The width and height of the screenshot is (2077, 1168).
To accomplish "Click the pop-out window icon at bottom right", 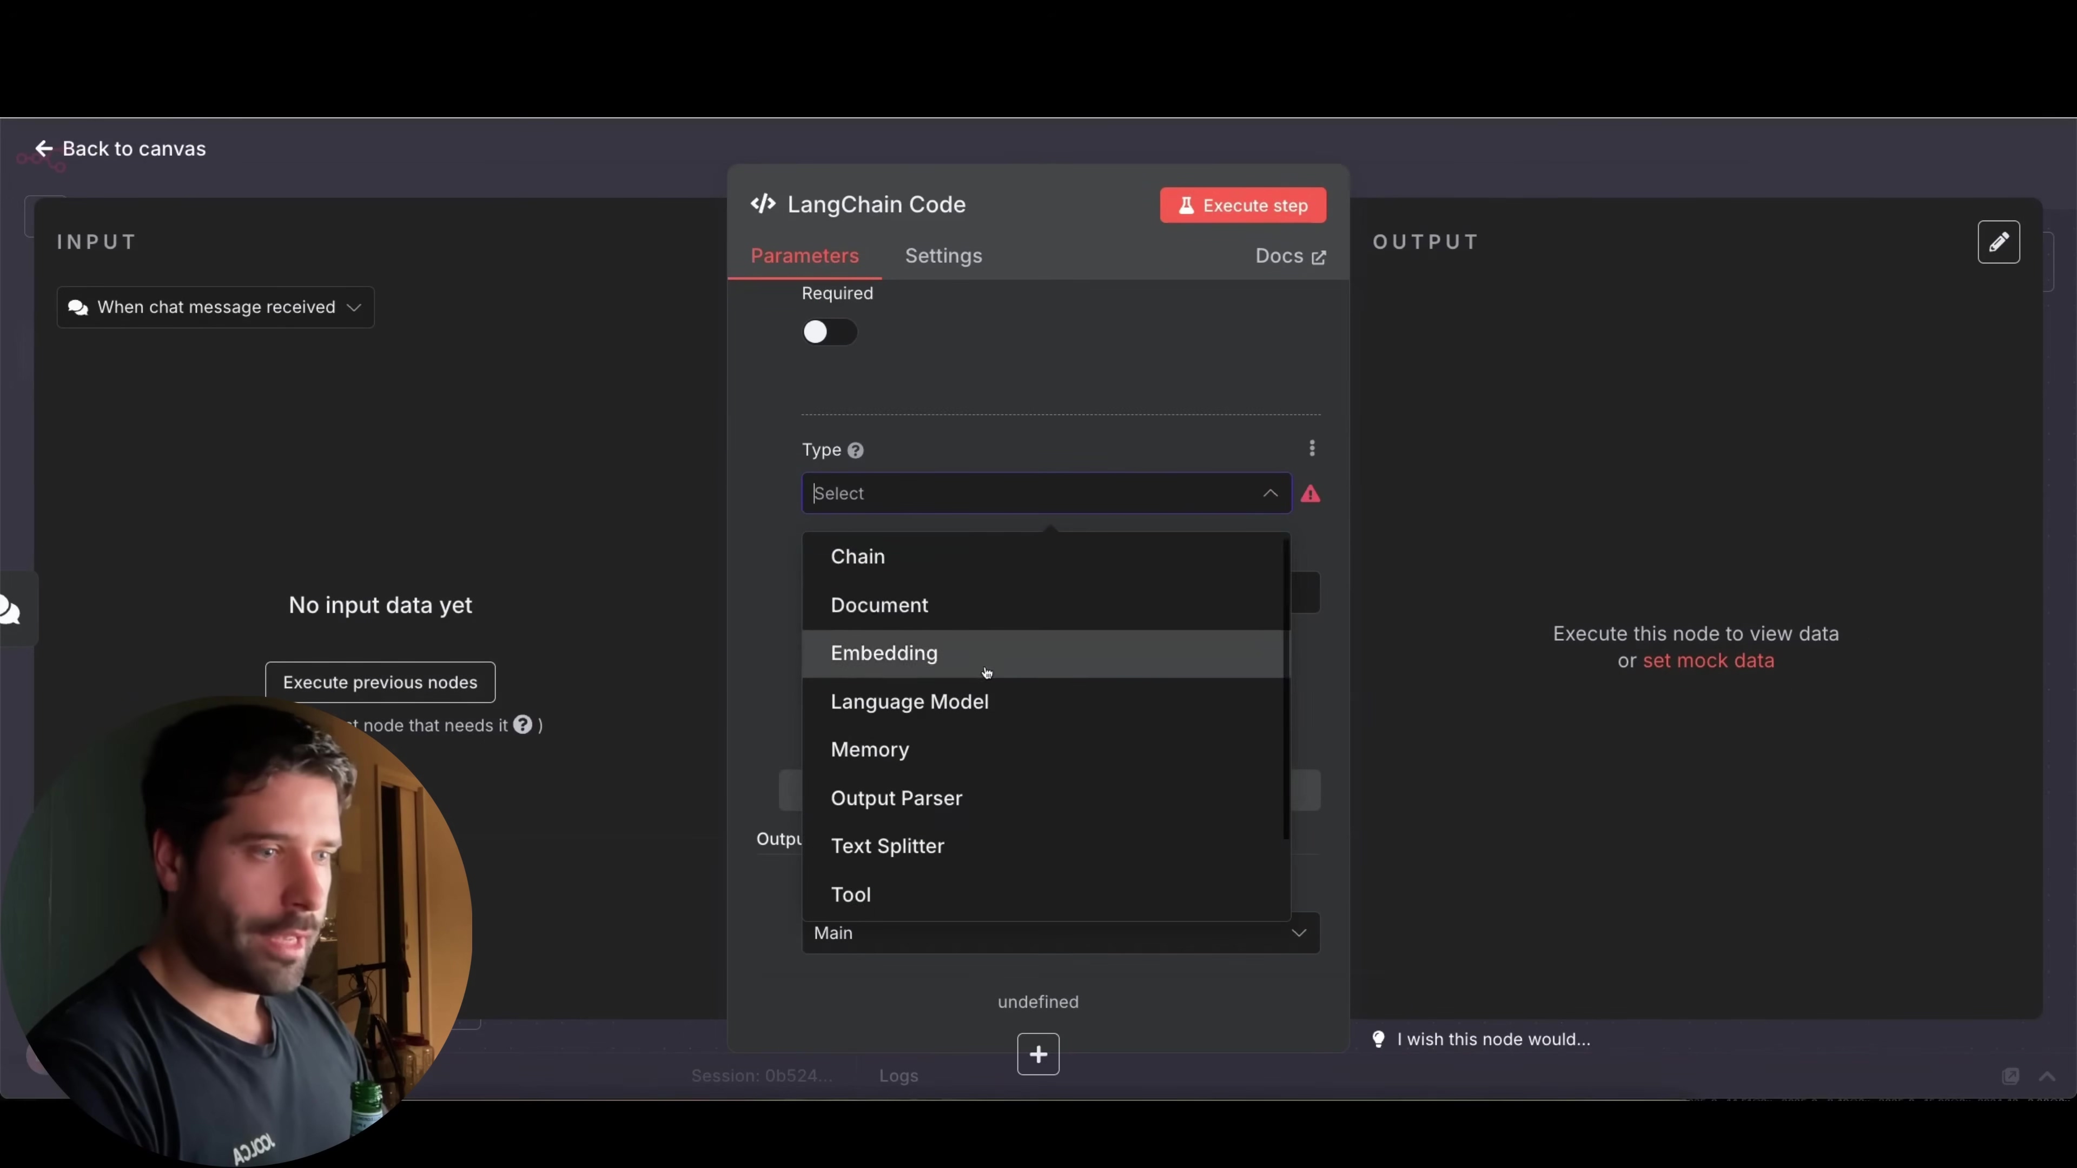I will tap(2010, 1076).
